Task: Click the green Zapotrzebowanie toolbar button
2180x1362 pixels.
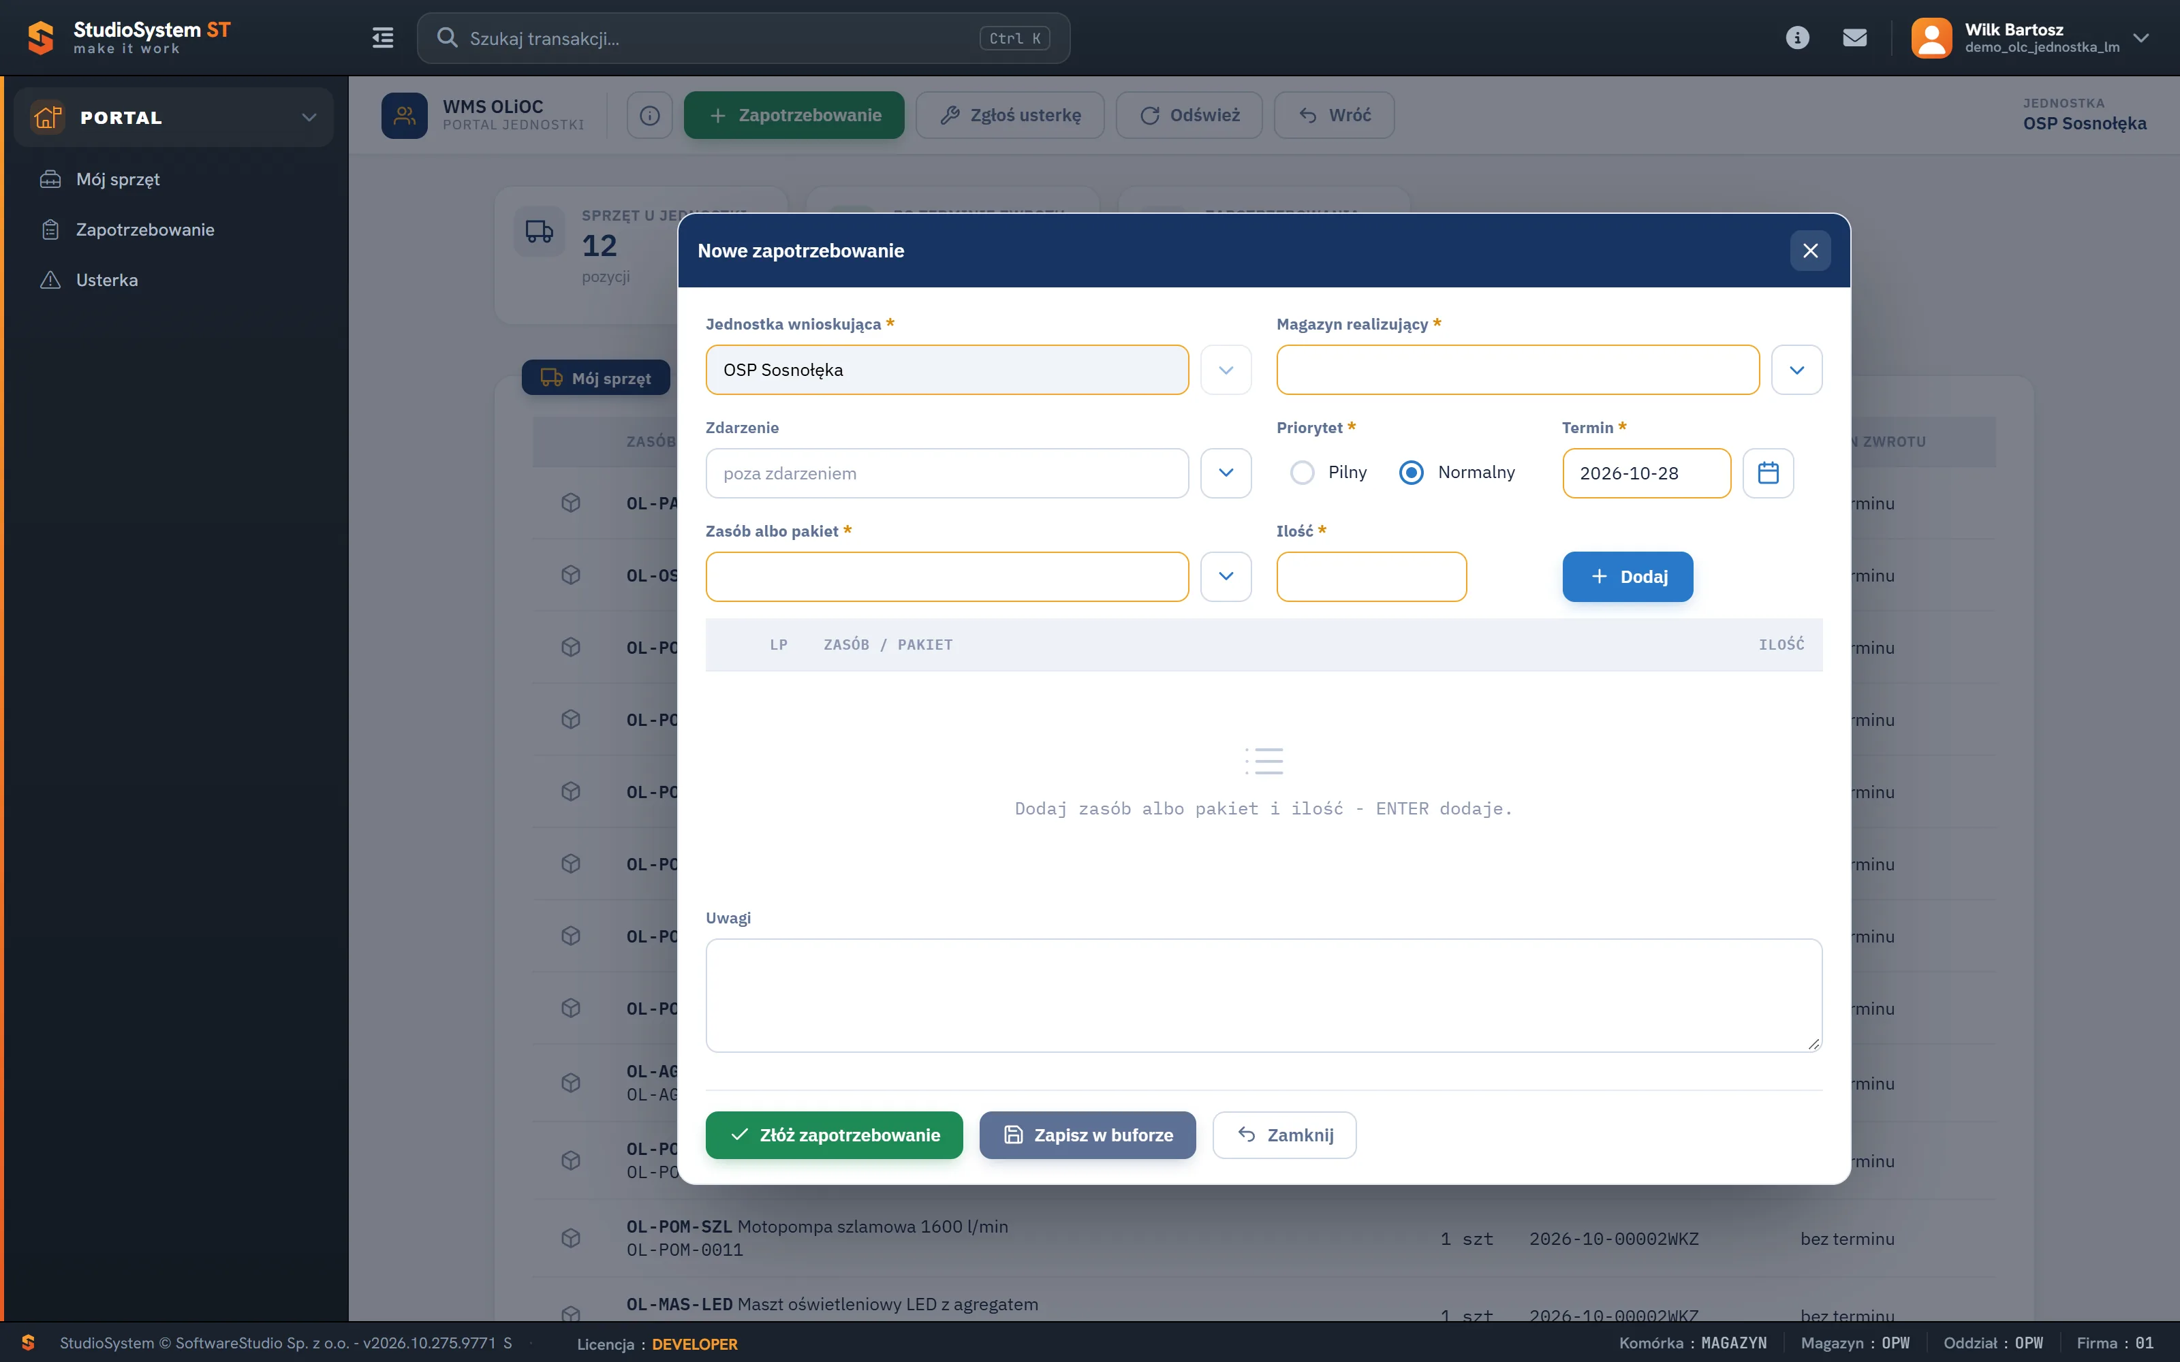Action: tap(794, 115)
